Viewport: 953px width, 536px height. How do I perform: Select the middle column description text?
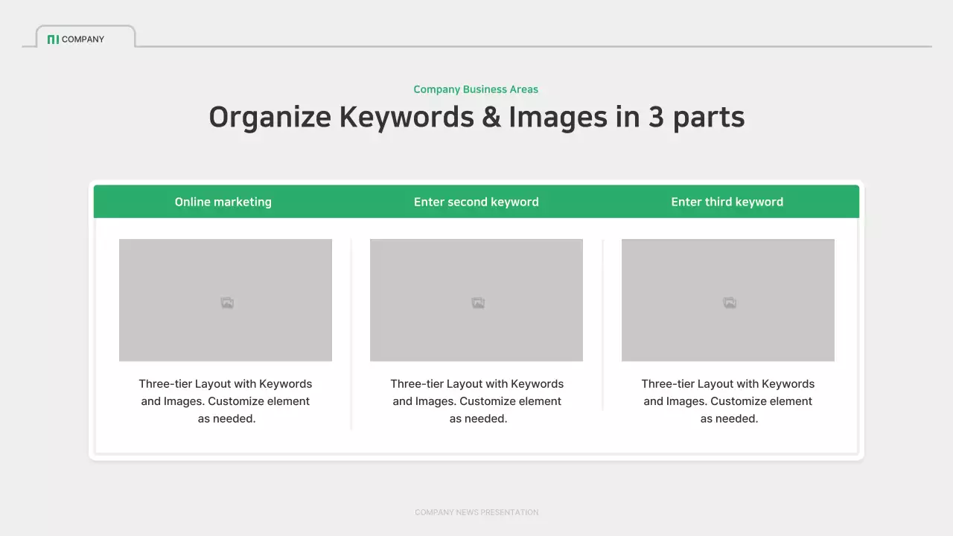click(x=476, y=401)
